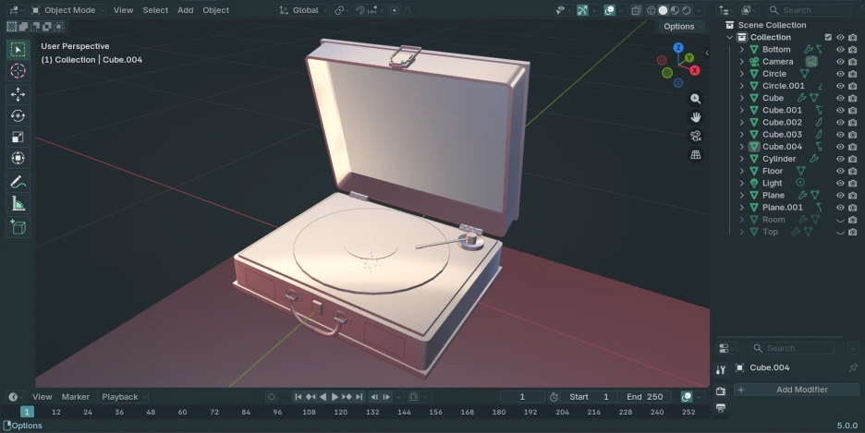Open the Playback dropdown
The height and width of the screenshot is (433, 865).
click(x=124, y=397)
